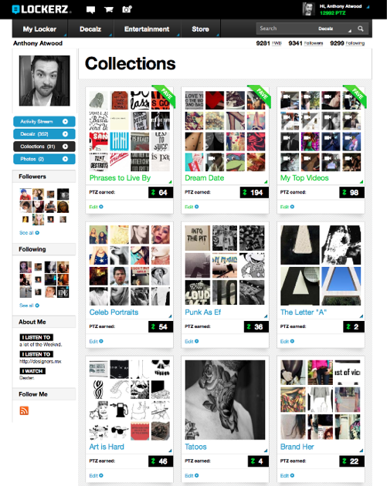Open the orange RSS feed icon
Screen dimensions: 387x486
point(24,410)
